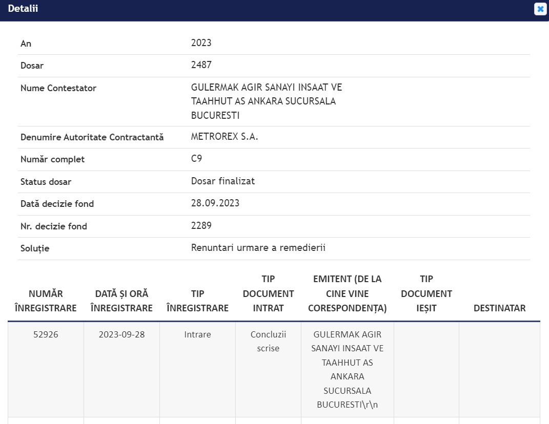Viewport: 549px width, 424px height.
Task: Select the emitent cell ending BUCURESTI\r\n
Action: click(x=348, y=369)
